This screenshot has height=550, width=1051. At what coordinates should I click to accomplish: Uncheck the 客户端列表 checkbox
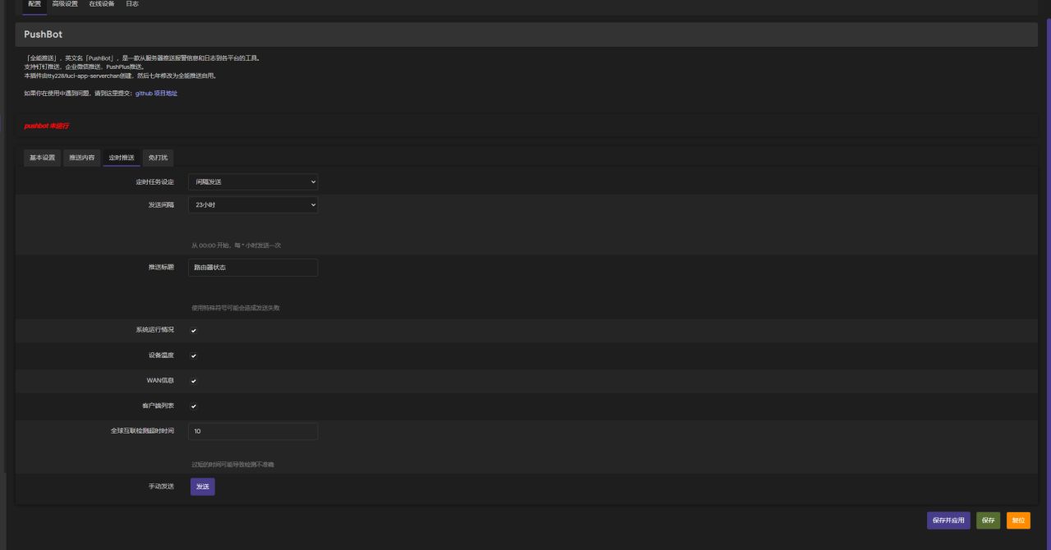tap(194, 406)
